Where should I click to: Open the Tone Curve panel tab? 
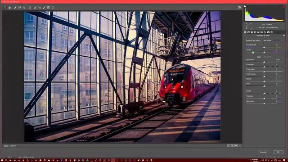pyautogui.click(x=248, y=32)
